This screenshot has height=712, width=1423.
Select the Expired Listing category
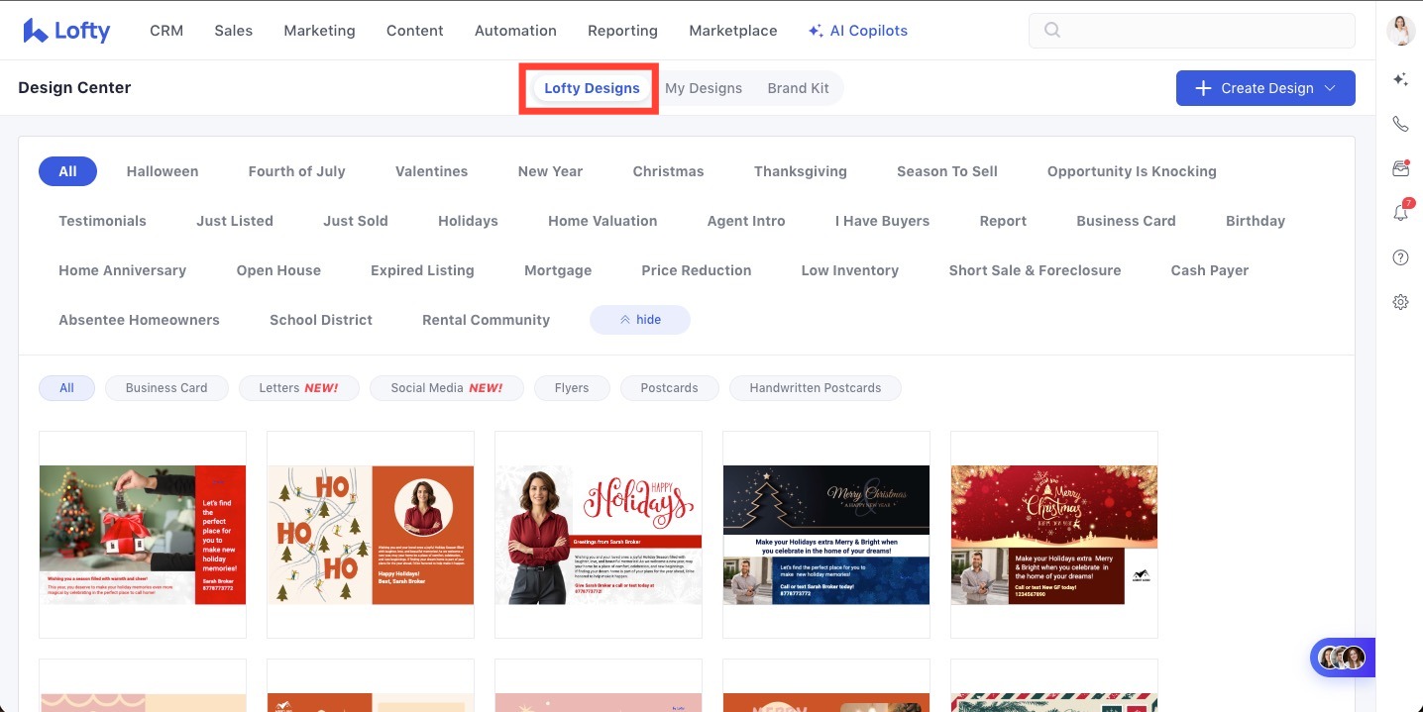pyautogui.click(x=422, y=270)
